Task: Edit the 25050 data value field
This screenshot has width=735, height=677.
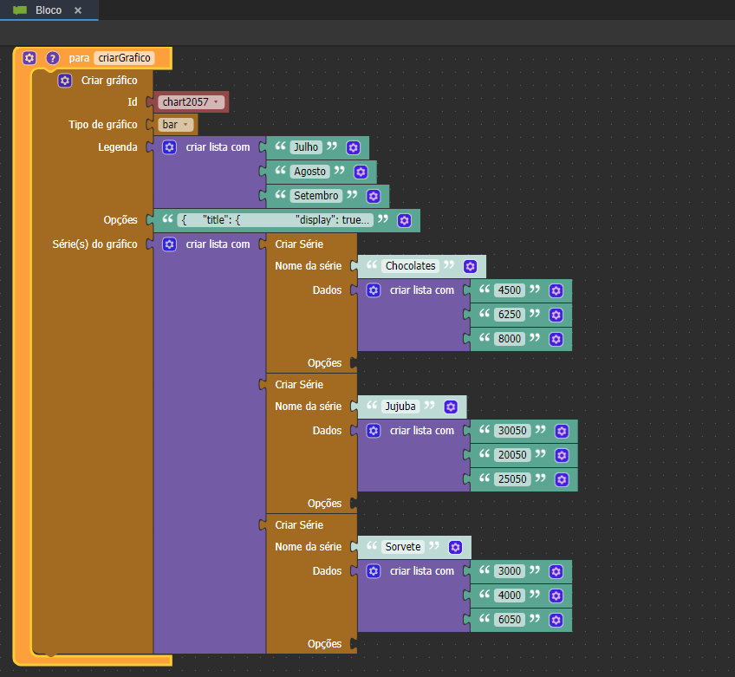Action: [512, 479]
